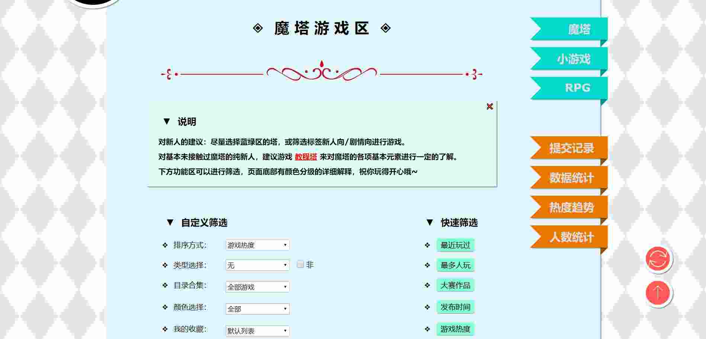Click the red refresh circular icon
Viewport: 706px width, 339px height.
pos(658,259)
